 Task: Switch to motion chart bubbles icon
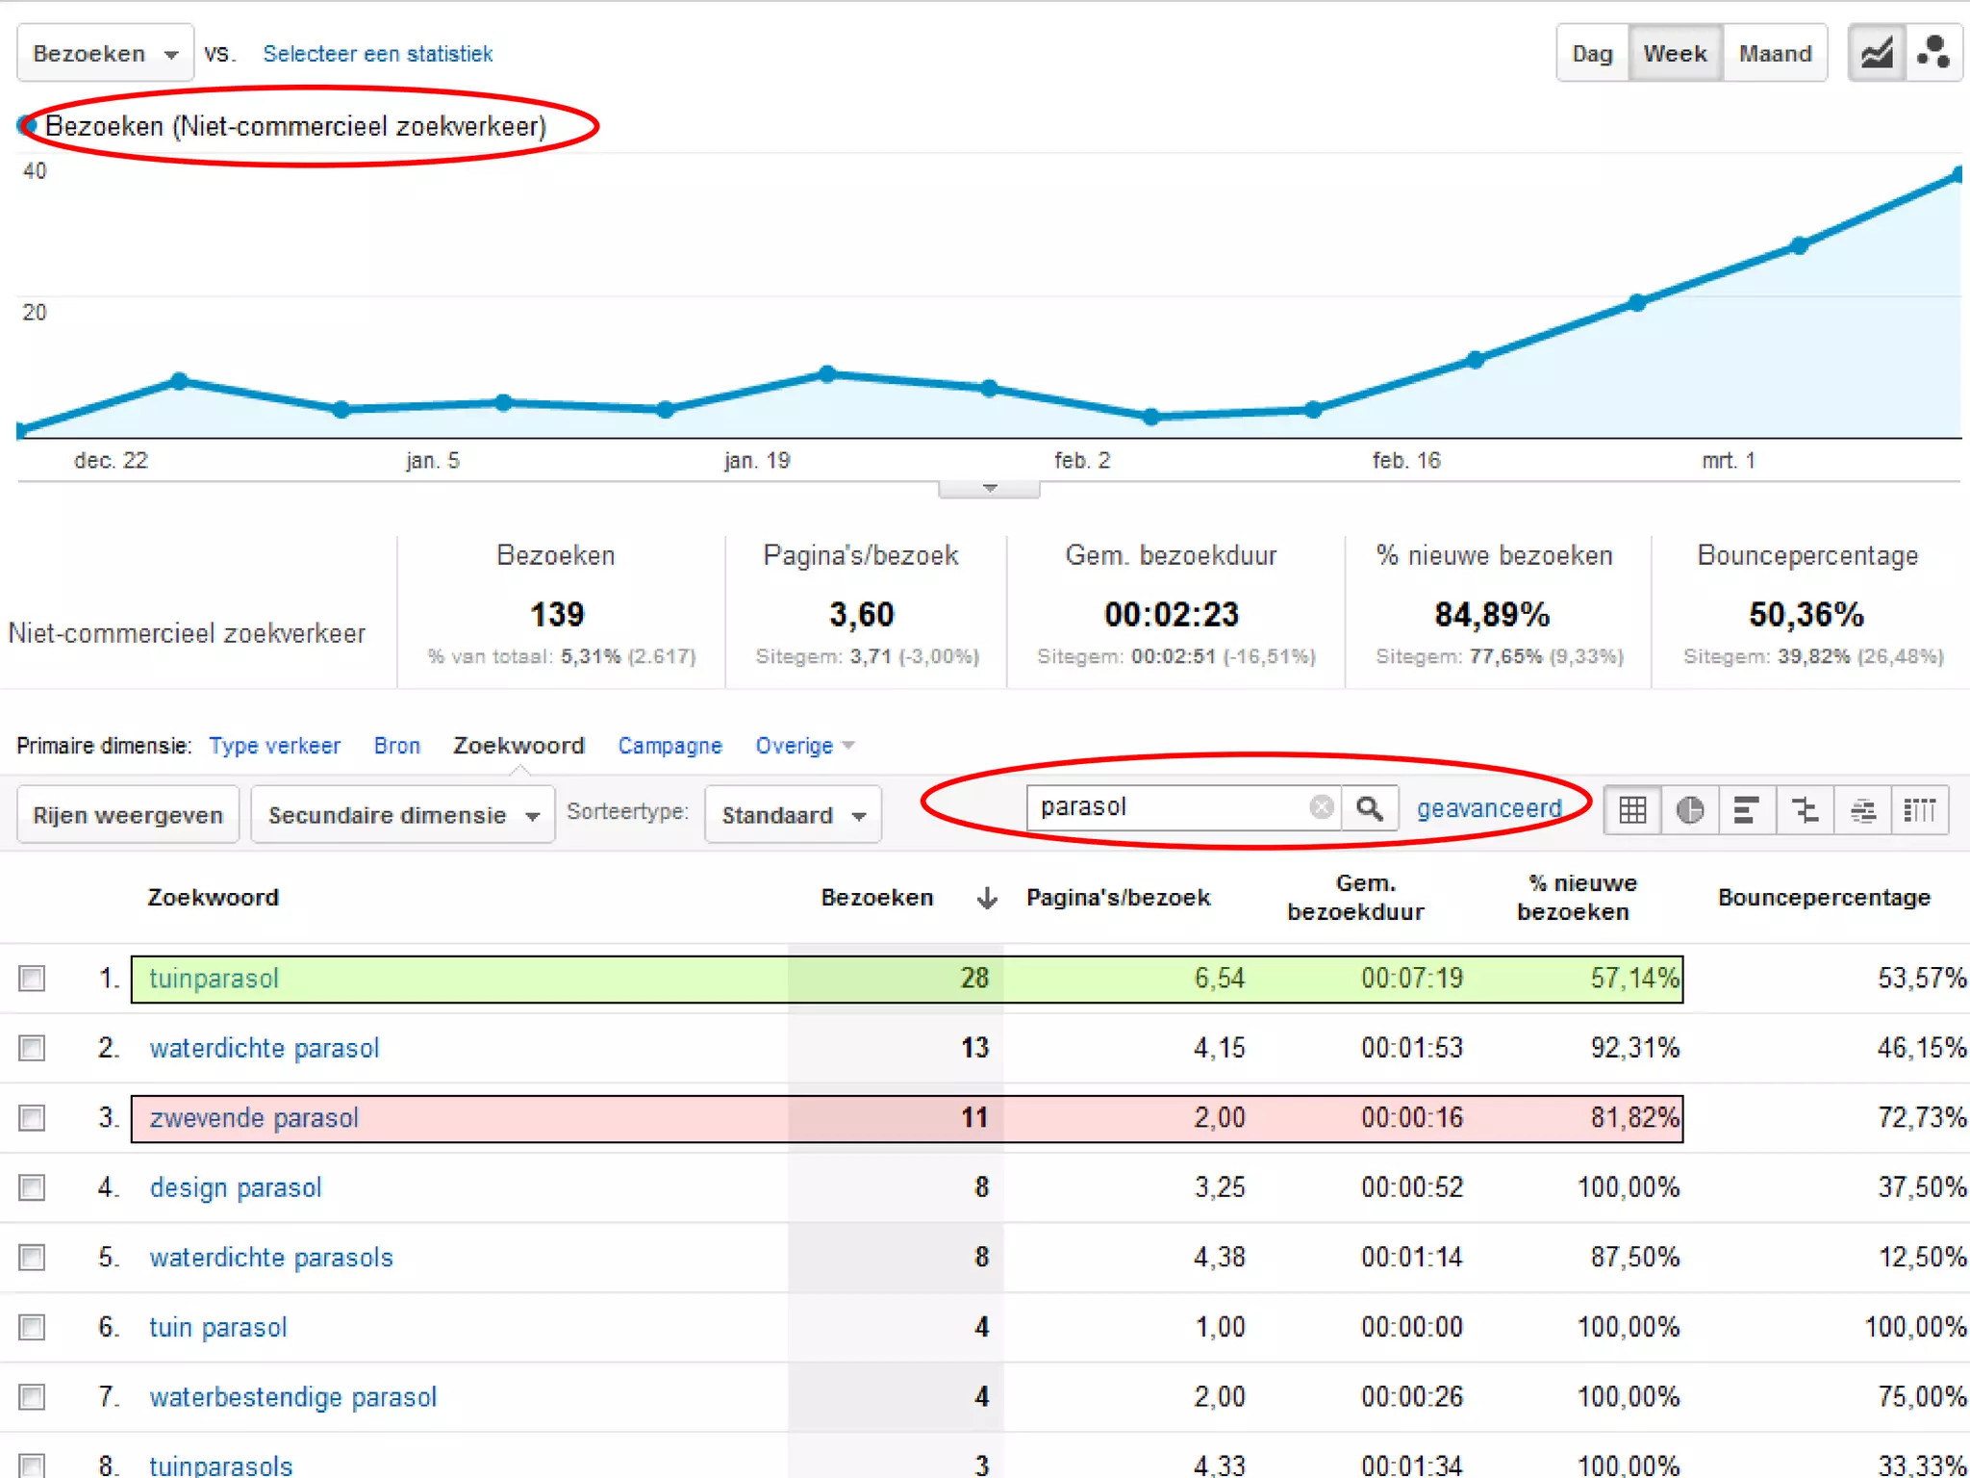tap(1933, 54)
